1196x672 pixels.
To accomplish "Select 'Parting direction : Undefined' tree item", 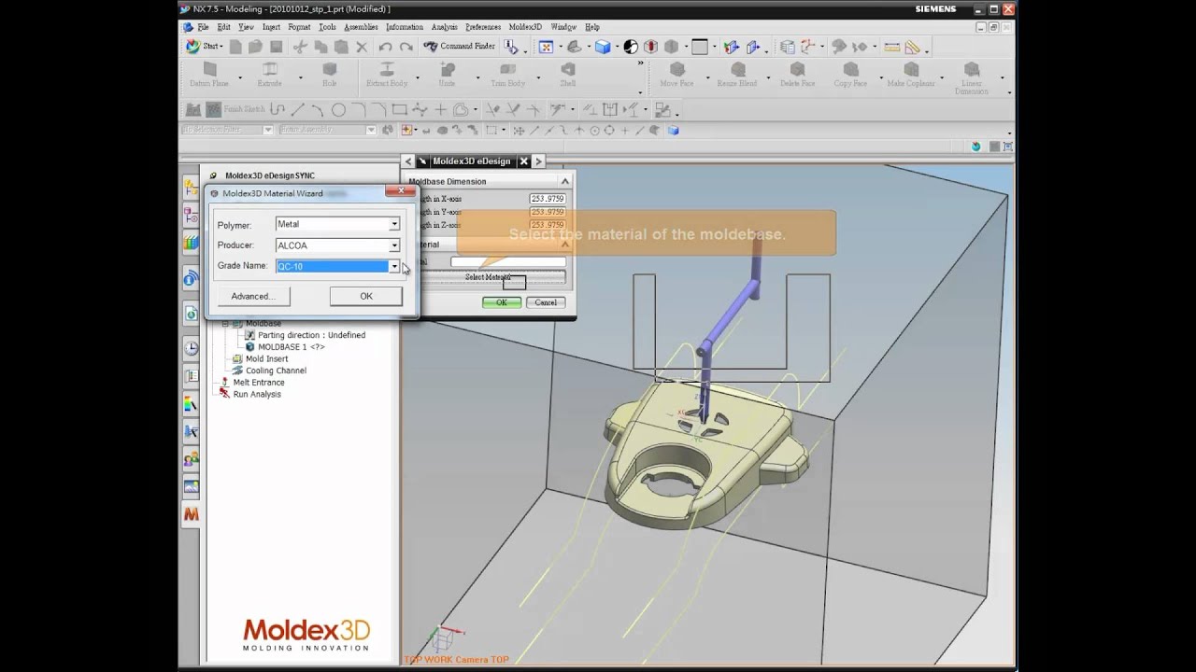I will [311, 335].
